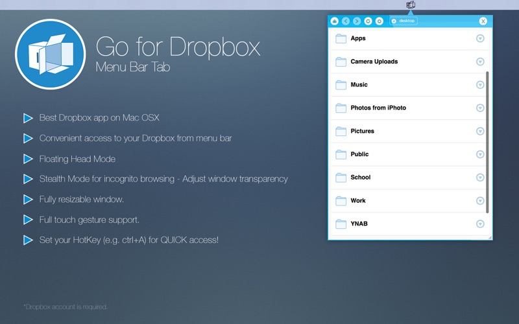Screen dimensions: 519x324
Task: Expand options arrow for Apps folder
Action: 480,38
